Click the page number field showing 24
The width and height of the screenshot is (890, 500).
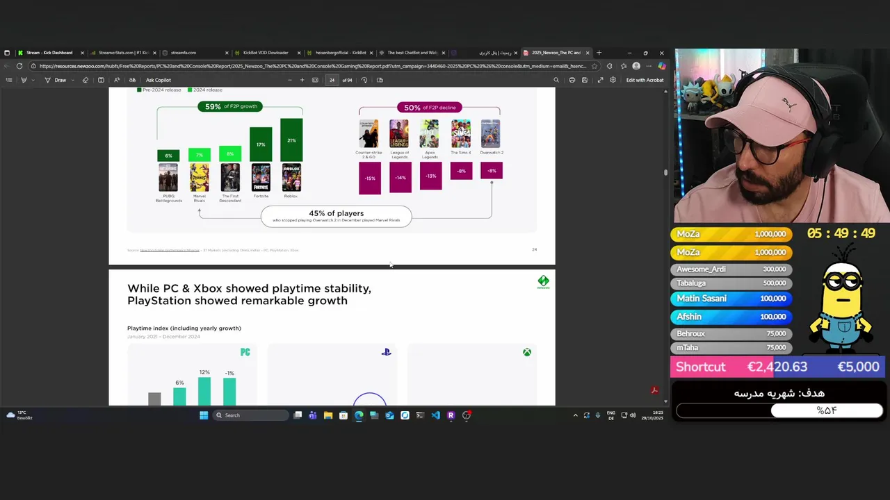click(x=332, y=80)
